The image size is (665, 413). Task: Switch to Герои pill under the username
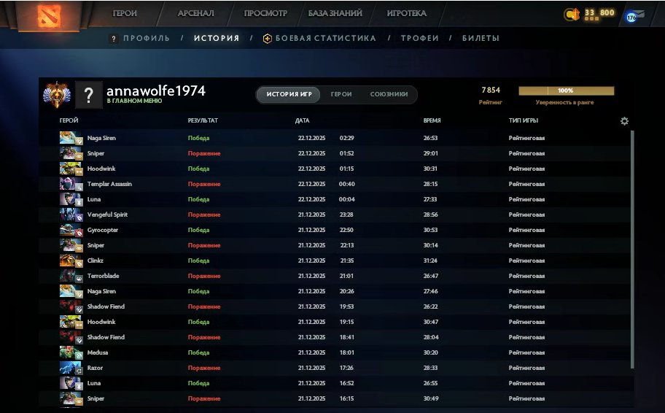tap(341, 94)
